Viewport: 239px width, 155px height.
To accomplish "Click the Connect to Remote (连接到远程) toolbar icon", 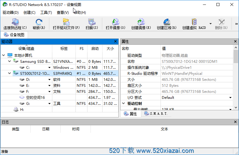I will (x=15, y=22).
